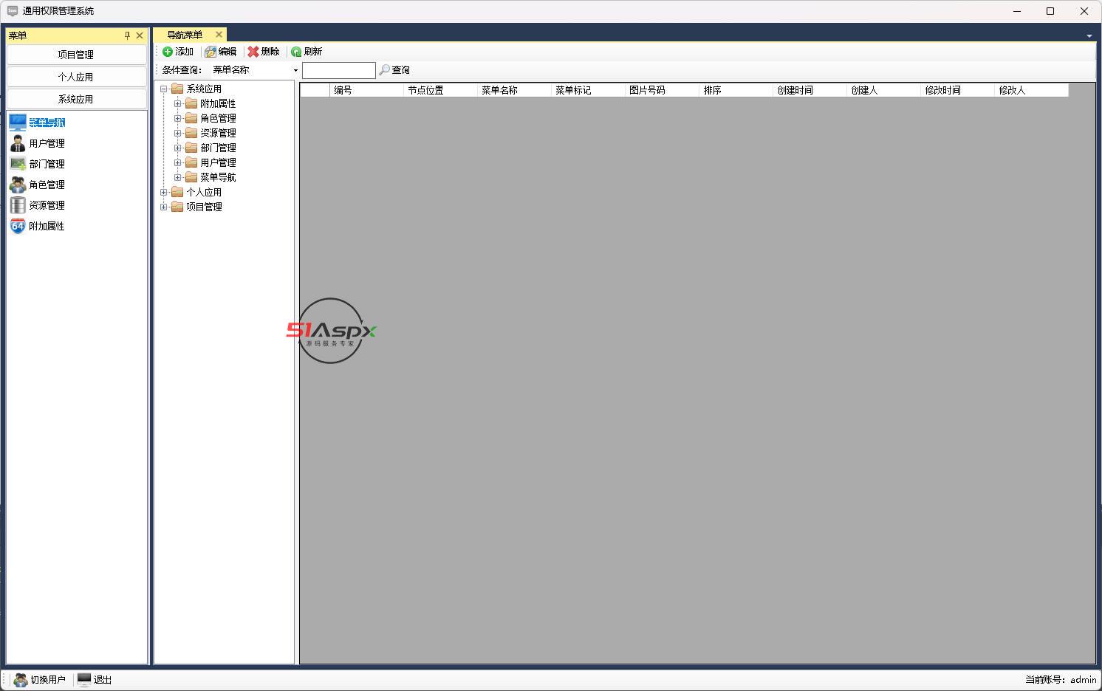Image resolution: width=1102 pixels, height=691 pixels.
Task: Expand the 项目管理 tree node
Action: point(164,207)
